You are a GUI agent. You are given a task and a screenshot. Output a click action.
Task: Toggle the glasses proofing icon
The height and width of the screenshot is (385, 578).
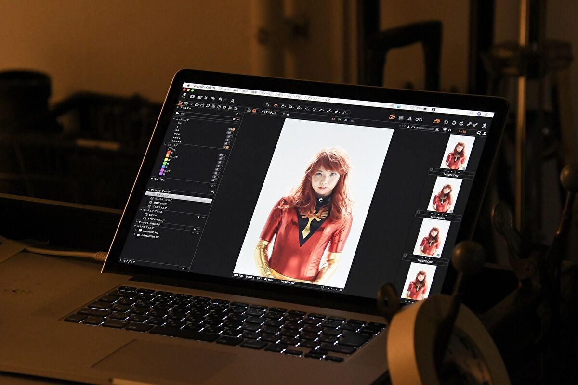coord(419,119)
